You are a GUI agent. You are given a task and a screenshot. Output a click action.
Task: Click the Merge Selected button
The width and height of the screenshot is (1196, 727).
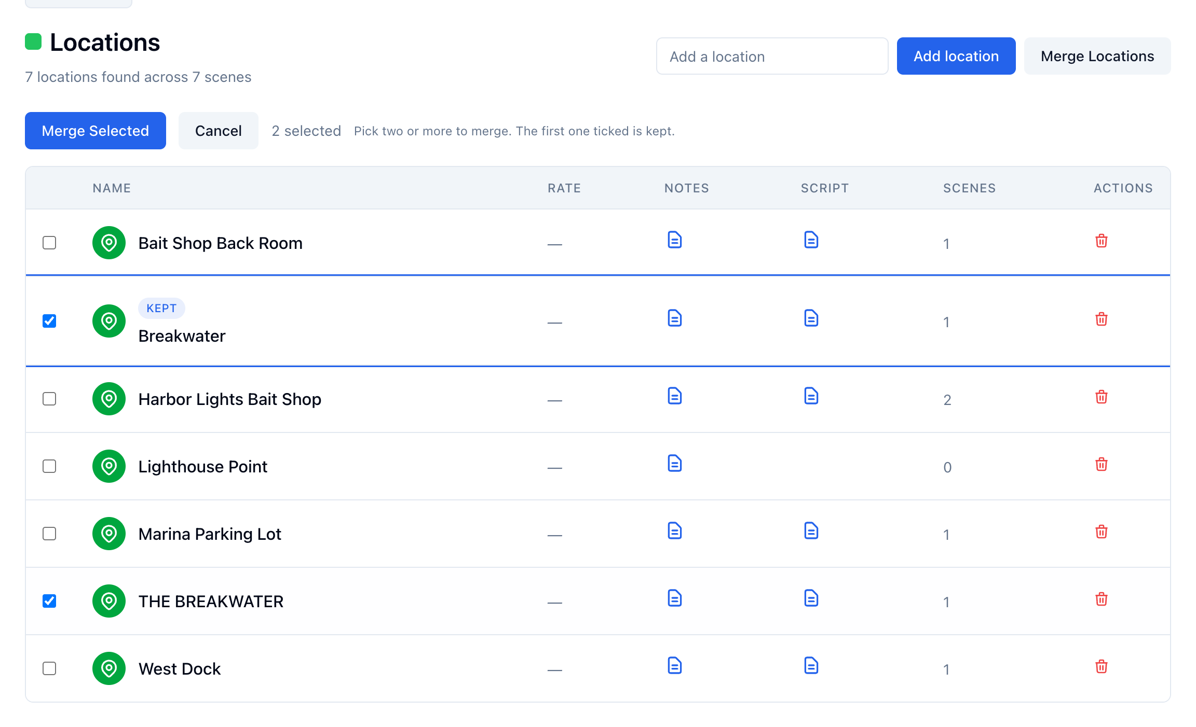click(x=96, y=131)
